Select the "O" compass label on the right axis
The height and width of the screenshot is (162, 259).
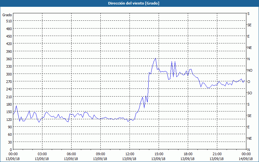click(x=249, y=82)
